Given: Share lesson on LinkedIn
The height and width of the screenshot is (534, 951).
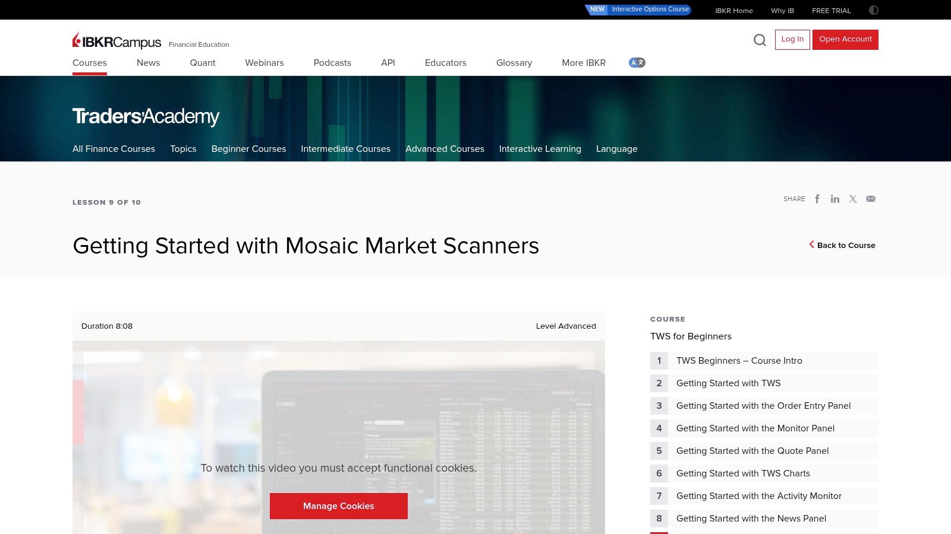Looking at the screenshot, I should 835,199.
